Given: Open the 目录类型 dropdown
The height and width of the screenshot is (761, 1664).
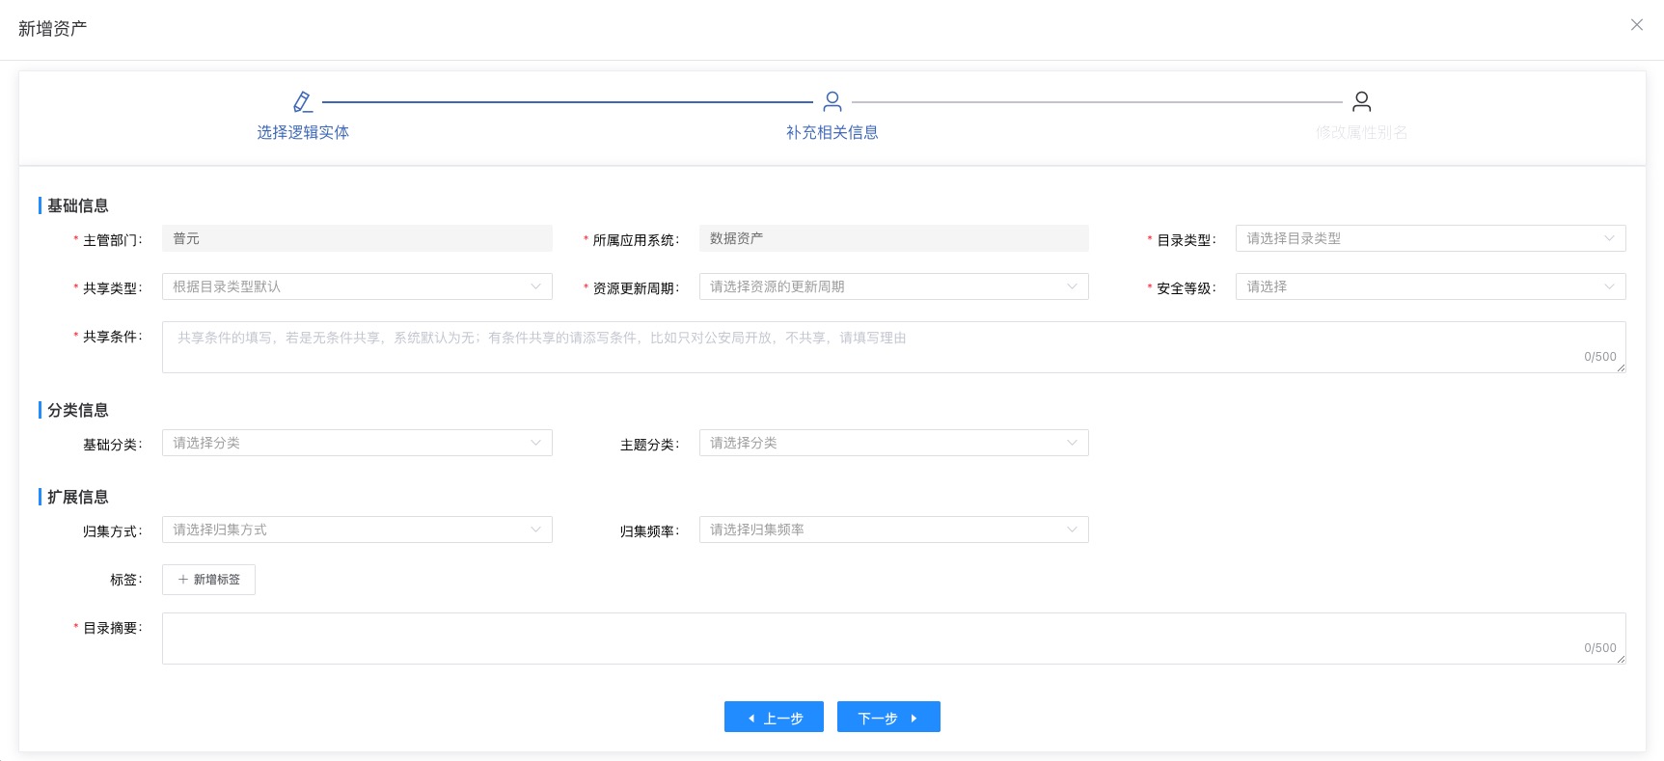Looking at the screenshot, I should tap(1431, 238).
